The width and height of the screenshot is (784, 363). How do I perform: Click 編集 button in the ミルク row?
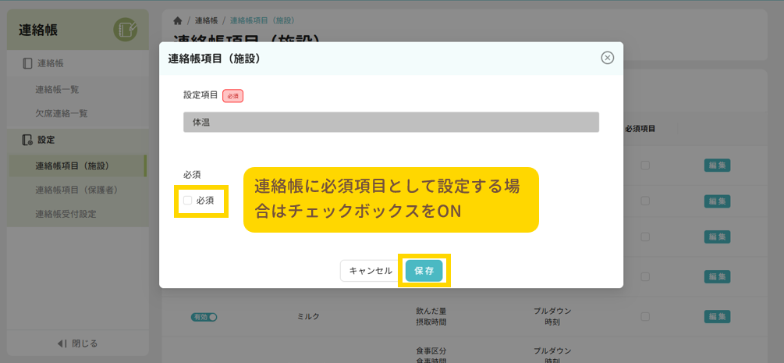717,316
